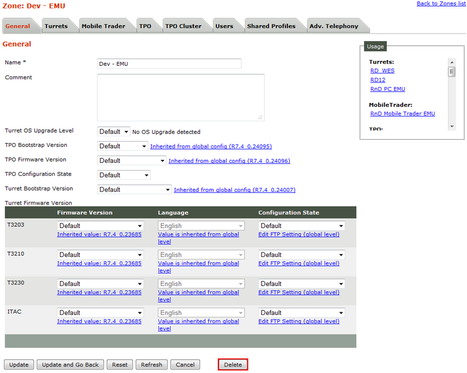Screen dimensions: 467x373
Task: Click T3210 language inherited from global link
Action: click(198, 267)
